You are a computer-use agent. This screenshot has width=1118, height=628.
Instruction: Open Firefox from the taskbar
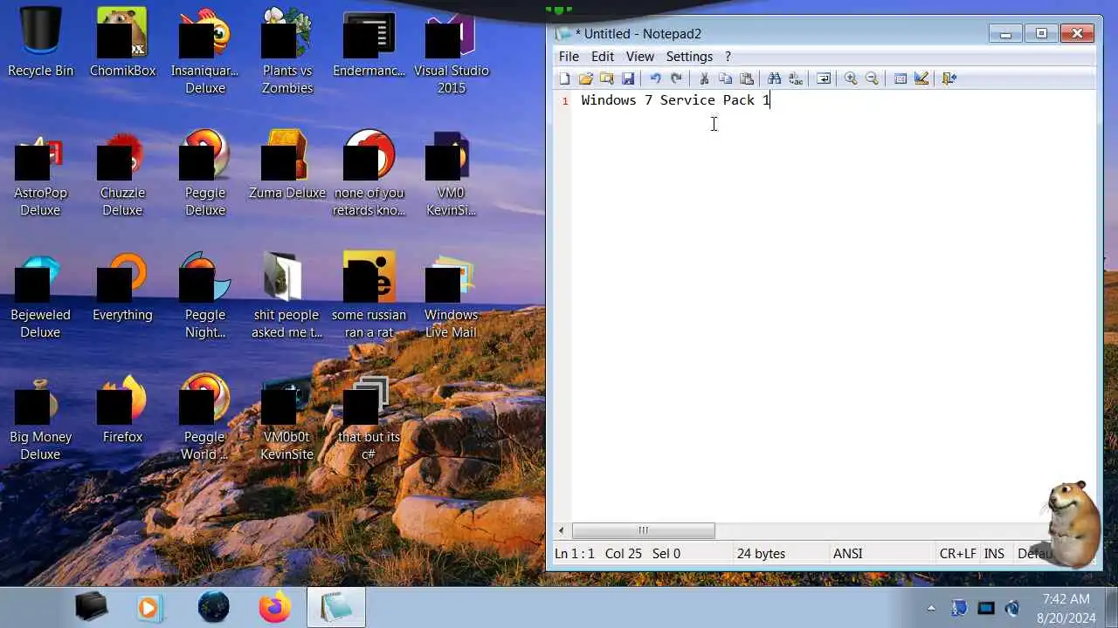tap(275, 607)
